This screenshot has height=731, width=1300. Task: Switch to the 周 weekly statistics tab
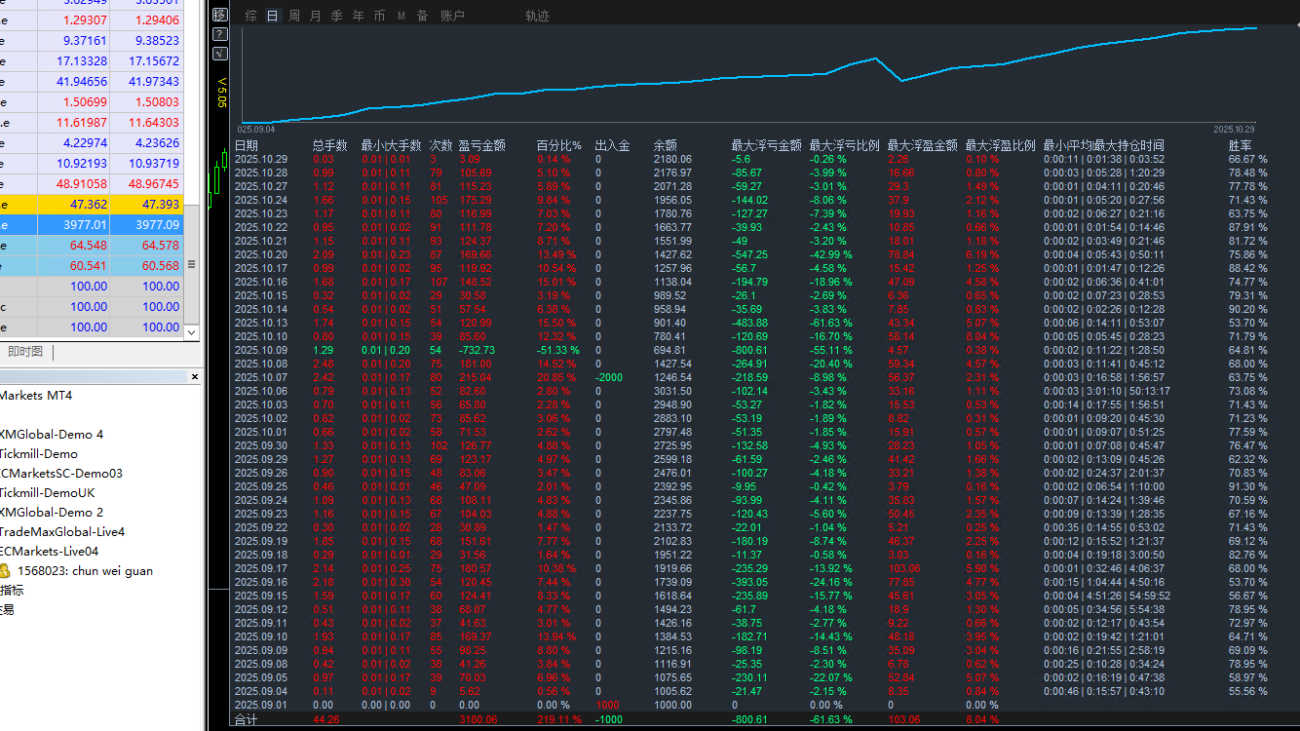[x=294, y=16]
